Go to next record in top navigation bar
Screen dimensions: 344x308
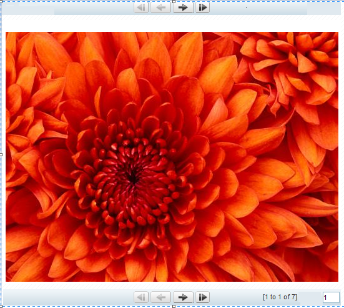tap(183, 7)
